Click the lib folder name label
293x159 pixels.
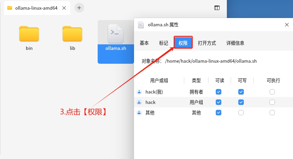click(x=72, y=48)
